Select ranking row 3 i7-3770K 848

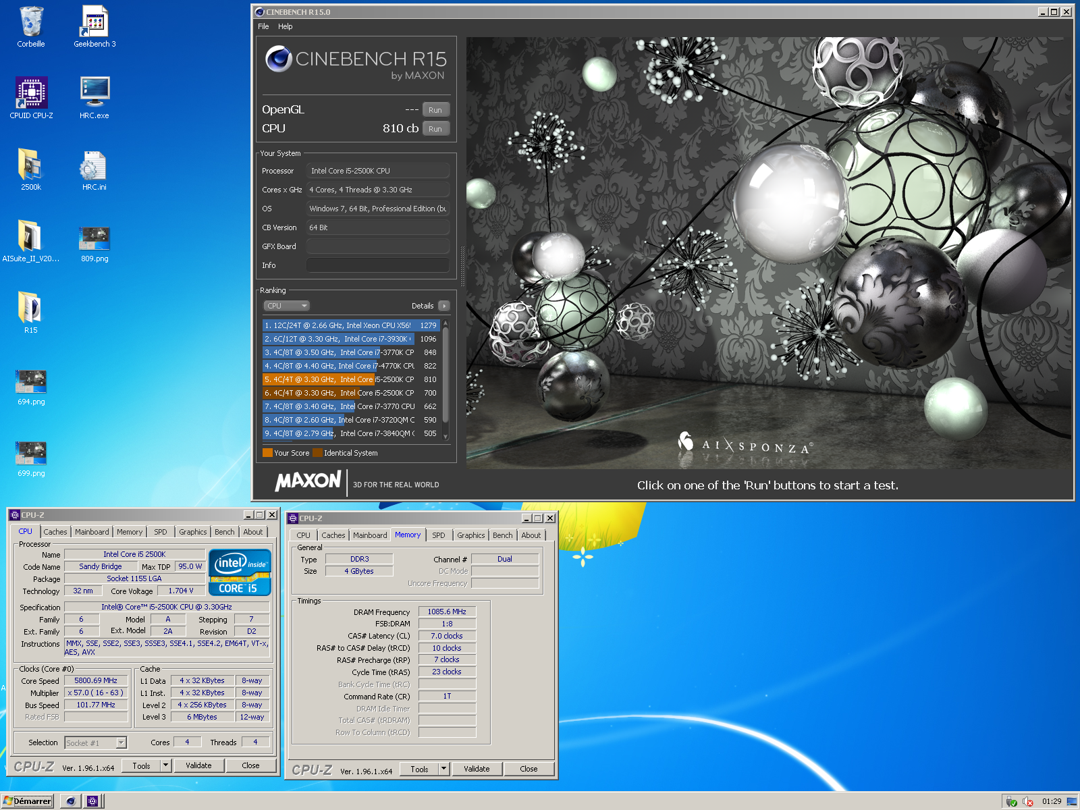point(351,352)
